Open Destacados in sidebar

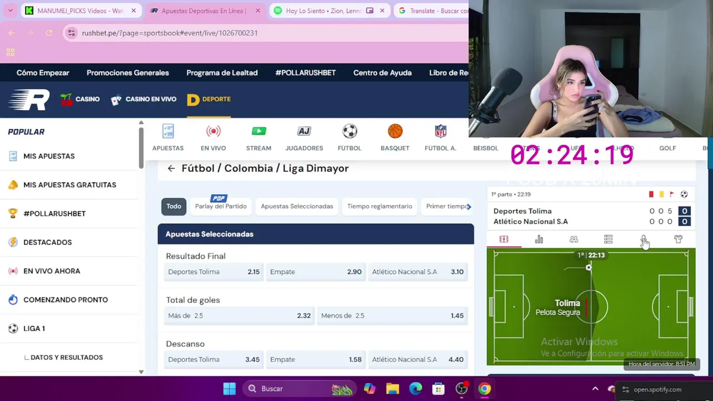(x=47, y=242)
